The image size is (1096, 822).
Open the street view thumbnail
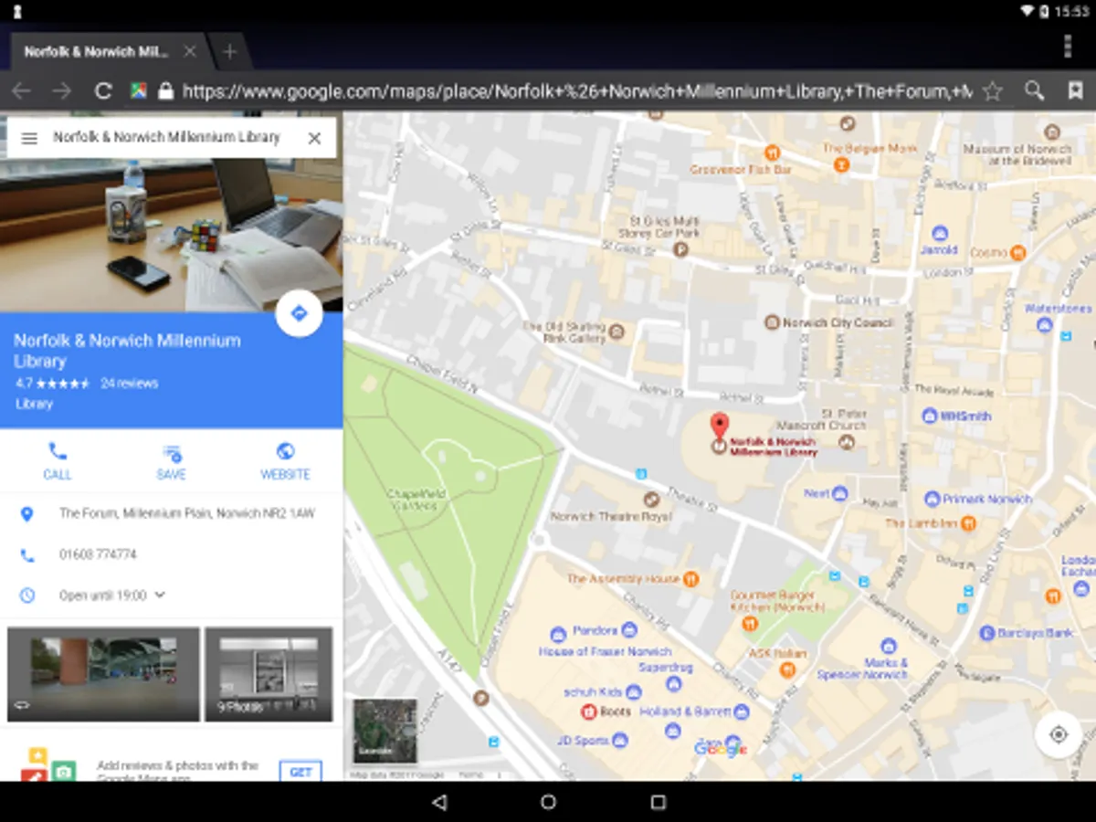(x=103, y=674)
